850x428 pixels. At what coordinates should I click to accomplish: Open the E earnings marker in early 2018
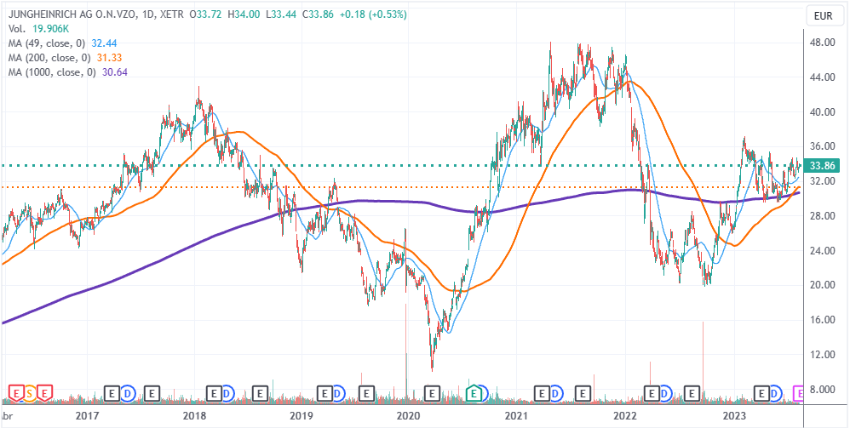pos(214,392)
